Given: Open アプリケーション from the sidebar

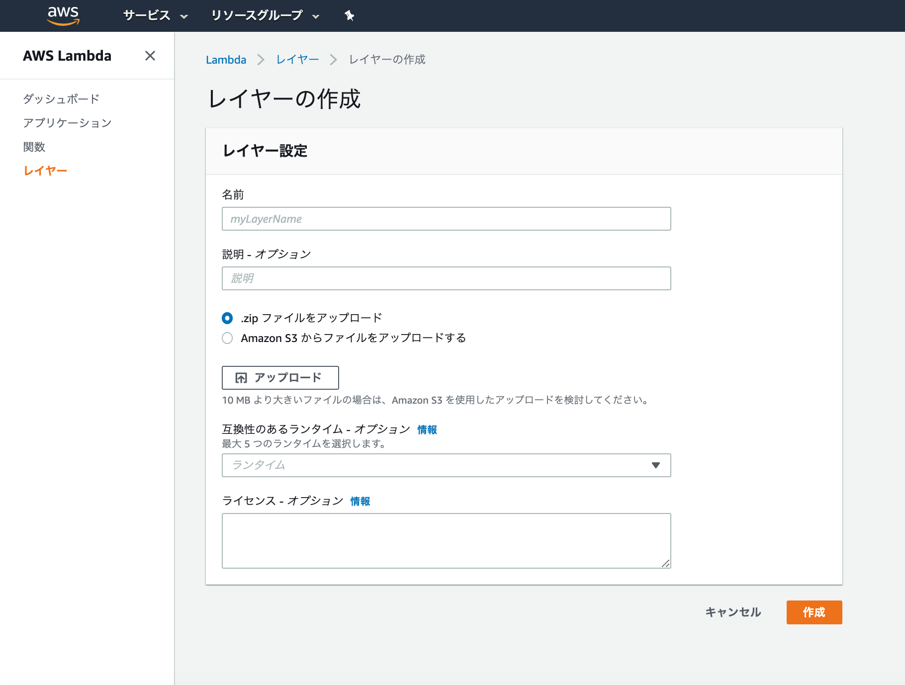Looking at the screenshot, I should point(67,122).
